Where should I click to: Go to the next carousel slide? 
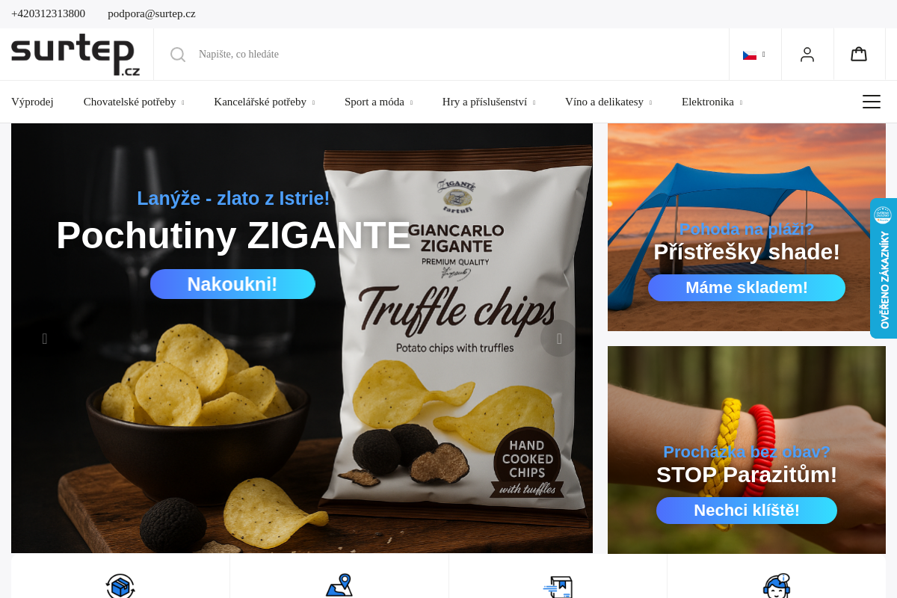[559, 339]
